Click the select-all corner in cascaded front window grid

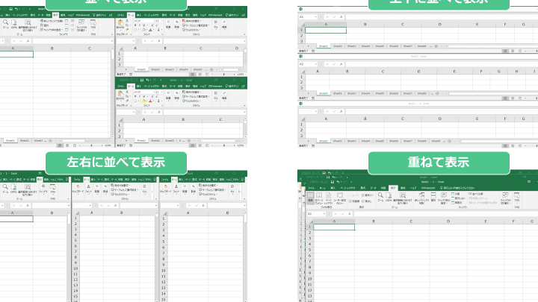310,221
